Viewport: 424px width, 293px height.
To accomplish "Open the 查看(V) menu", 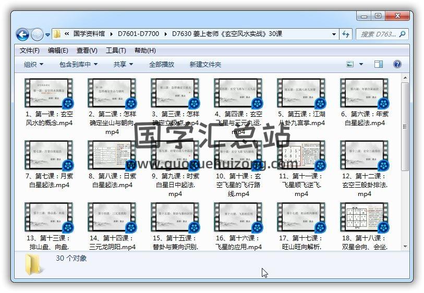I will 87,50.
